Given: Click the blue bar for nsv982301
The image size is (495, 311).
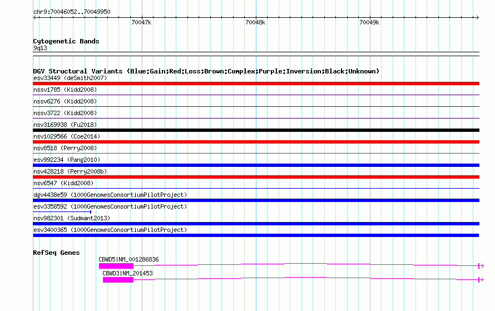Looking at the screenshot, I should (256, 224).
